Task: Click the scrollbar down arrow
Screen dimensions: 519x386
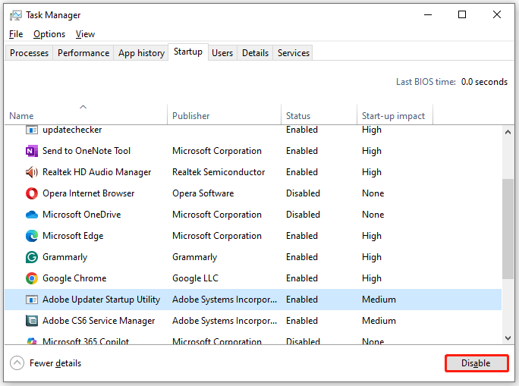Action: click(x=508, y=337)
